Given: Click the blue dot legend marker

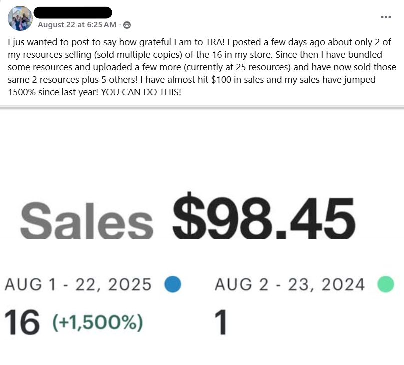Looking at the screenshot, I should coord(173,284).
